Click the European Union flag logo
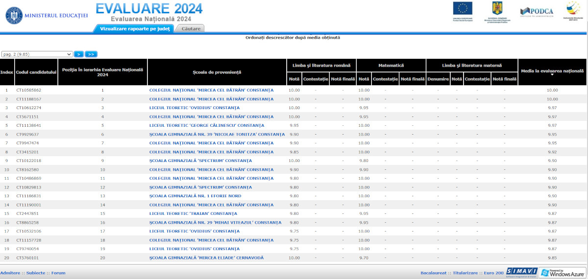 463,8
